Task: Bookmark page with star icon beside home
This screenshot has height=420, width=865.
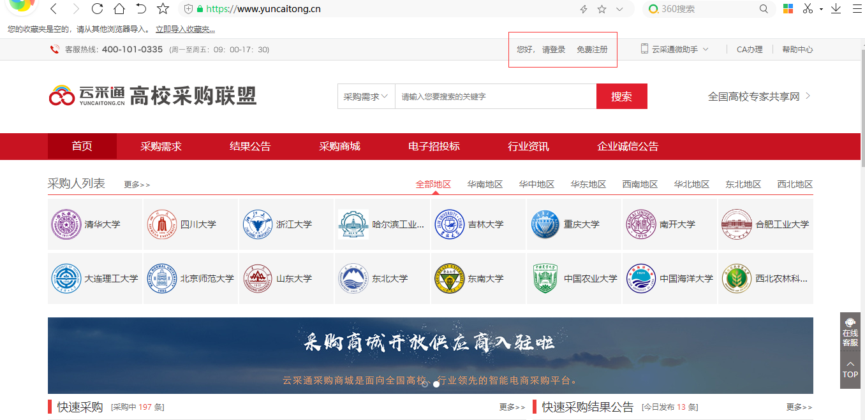Action: pos(163,9)
